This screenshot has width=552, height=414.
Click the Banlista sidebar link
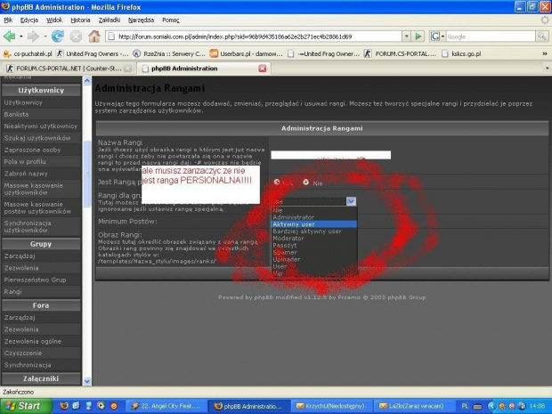pyautogui.click(x=17, y=114)
